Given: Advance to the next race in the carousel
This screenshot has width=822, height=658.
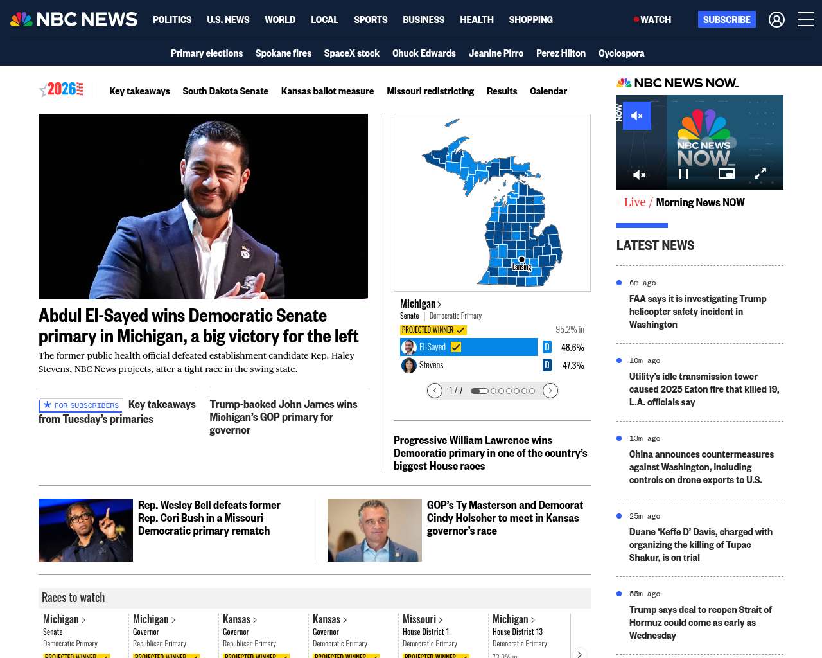Looking at the screenshot, I should [x=550, y=391].
